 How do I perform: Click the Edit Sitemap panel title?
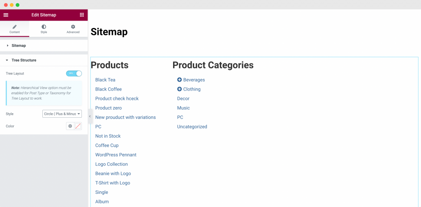[44, 15]
